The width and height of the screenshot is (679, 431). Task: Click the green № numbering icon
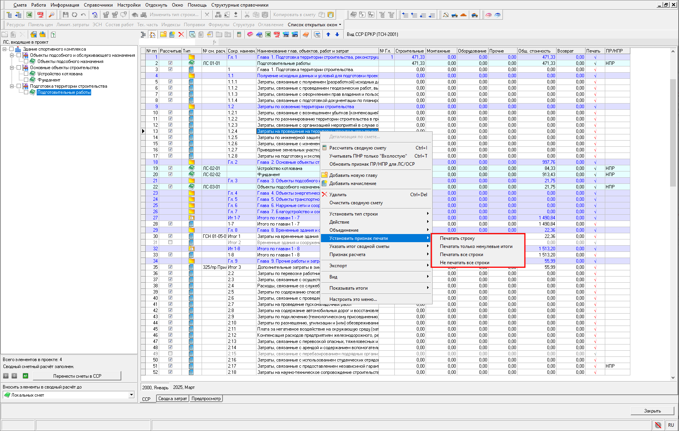(25, 376)
